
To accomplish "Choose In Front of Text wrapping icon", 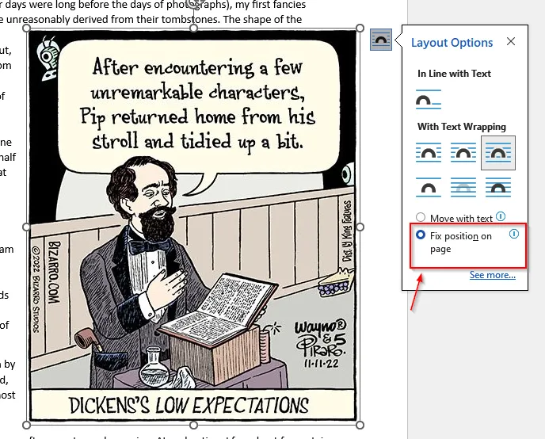I will coord(498,187).
